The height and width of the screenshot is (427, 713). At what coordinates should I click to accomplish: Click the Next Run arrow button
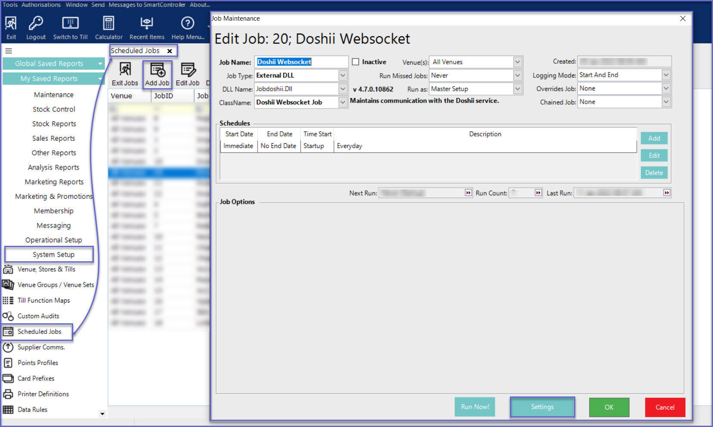(x=468, y=193)
